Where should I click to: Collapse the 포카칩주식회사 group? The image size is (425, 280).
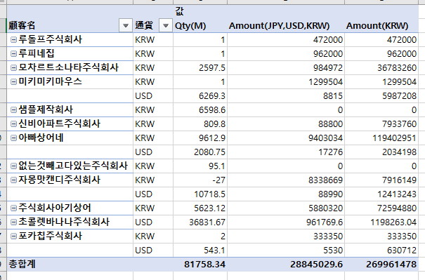(x=13, y=236)
